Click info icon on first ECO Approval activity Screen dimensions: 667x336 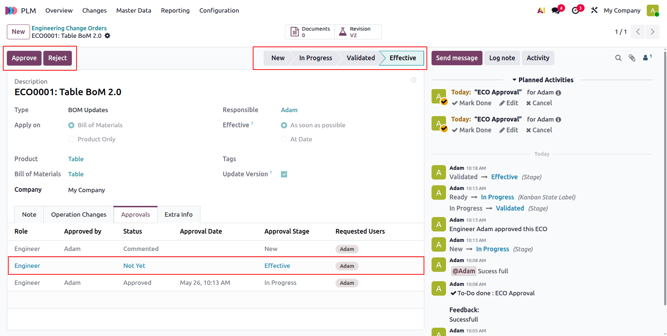click(558, 93)
